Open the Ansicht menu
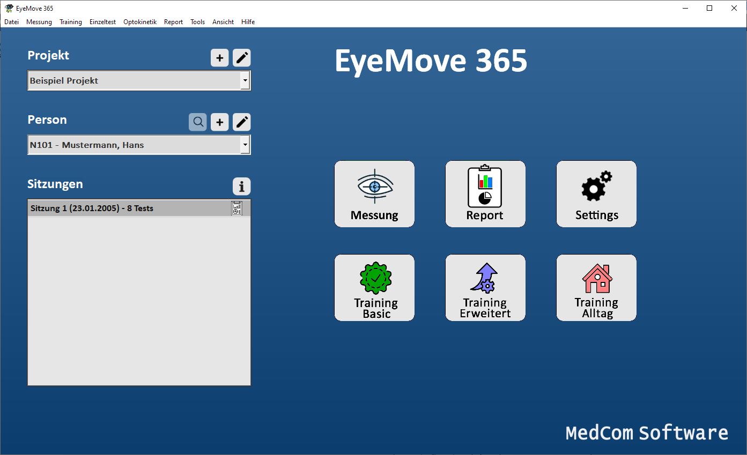Image resolution: width=747 pixels, height=455 pixels. 223,22
